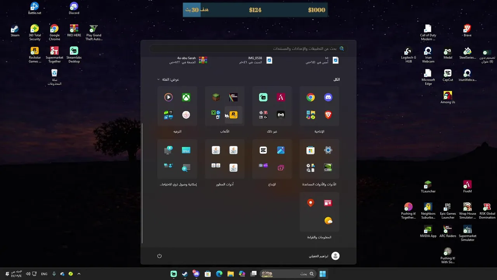Open Discord in the الإنتاجية Start folder
Screen dimensions: 497x280
[x=328, y=97]
